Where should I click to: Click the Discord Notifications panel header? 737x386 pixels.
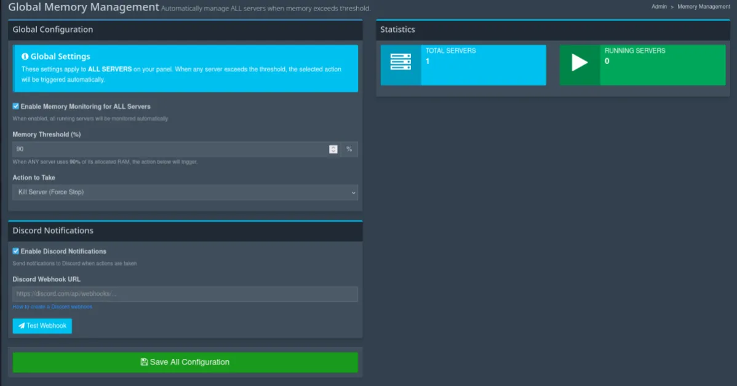coord(185,230)
